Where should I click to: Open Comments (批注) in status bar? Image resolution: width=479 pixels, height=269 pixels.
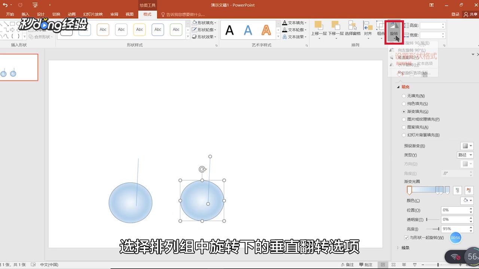(x=365, y=265)
